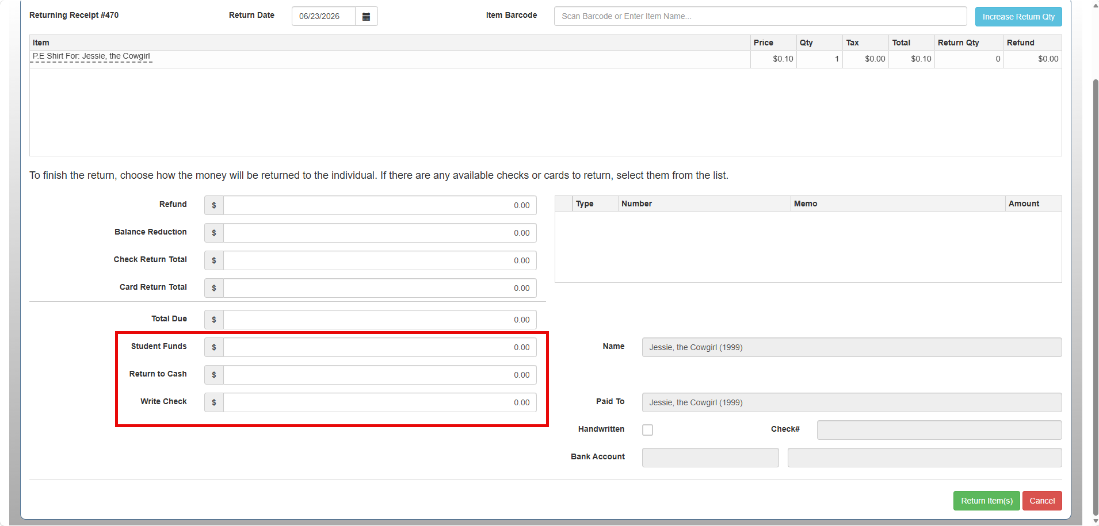Click the dollar sign beside Balance Reduction
Viewport: 1099px width, 526px height.
coord(214,233)
